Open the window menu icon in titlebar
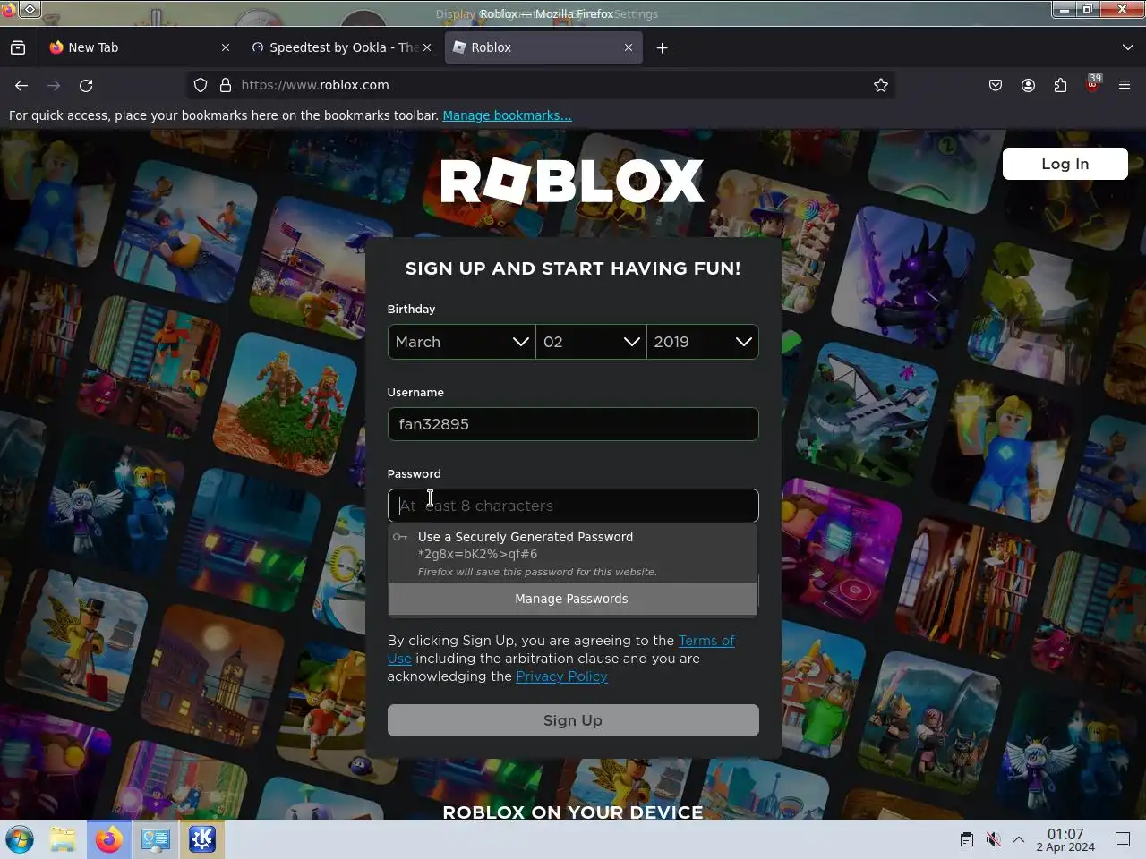The image size is (1146, 859). 30,10
